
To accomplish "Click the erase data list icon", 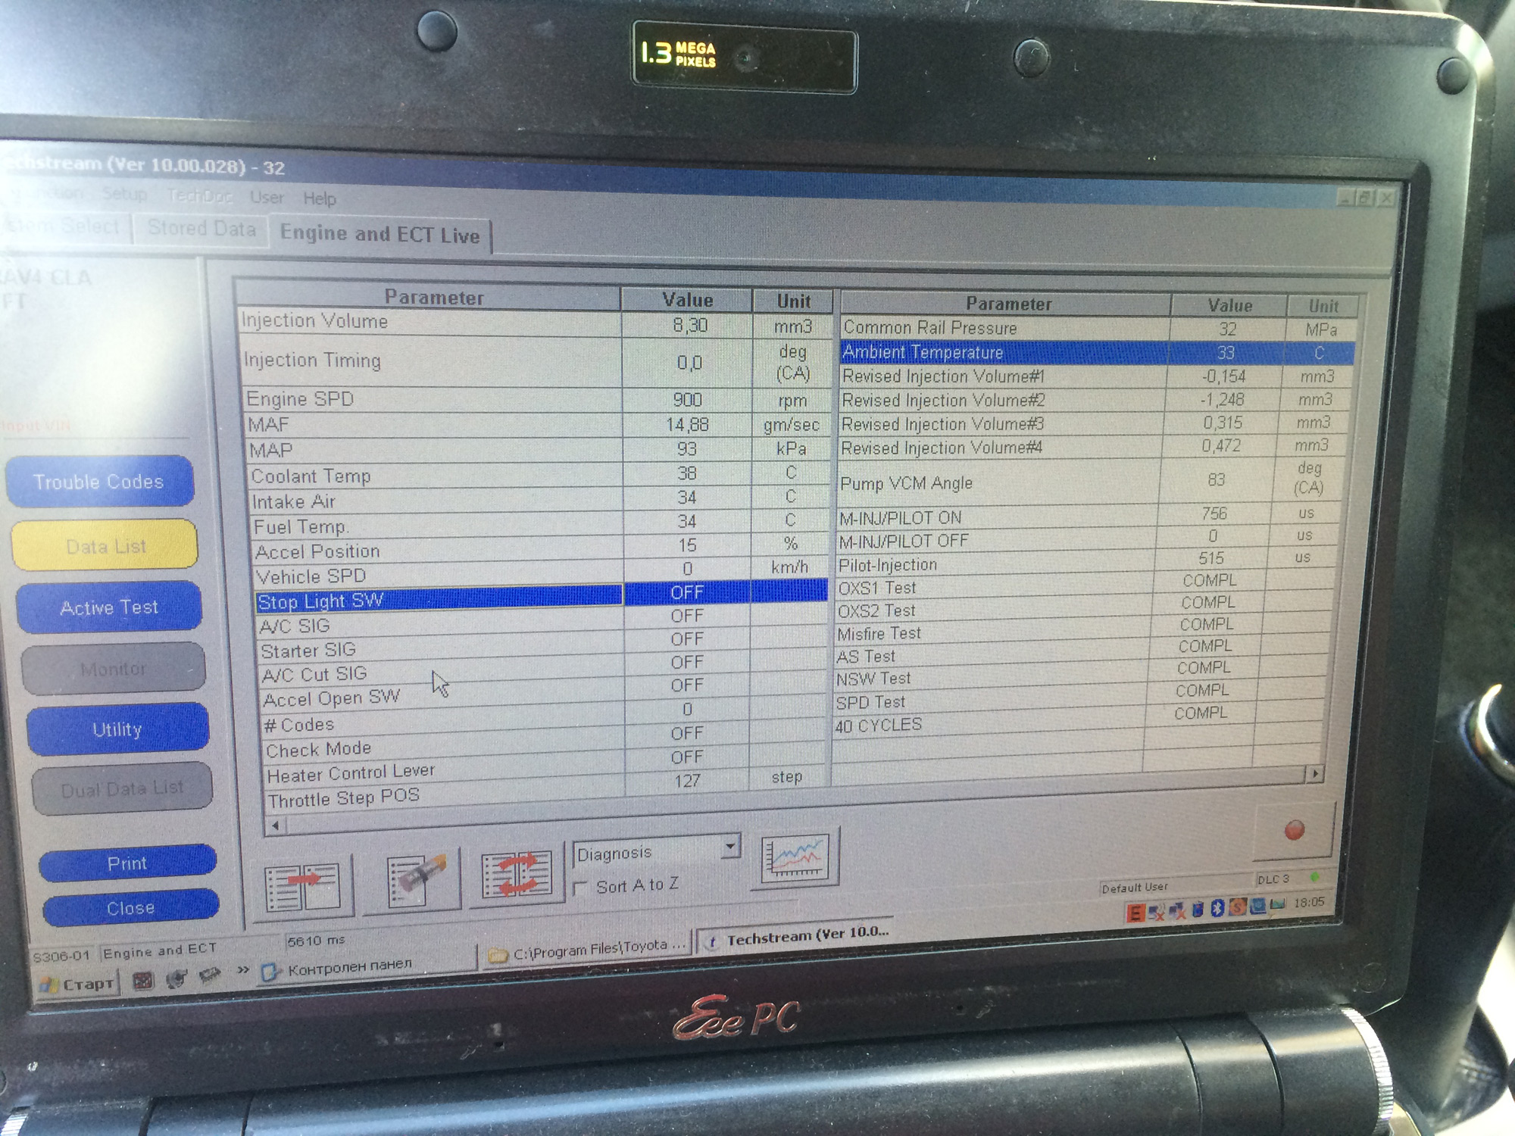I will click(x=416, y=881).
